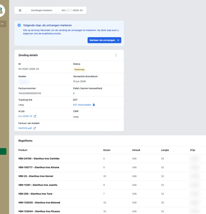Select the Prijs column header

[x=192, y=150]
